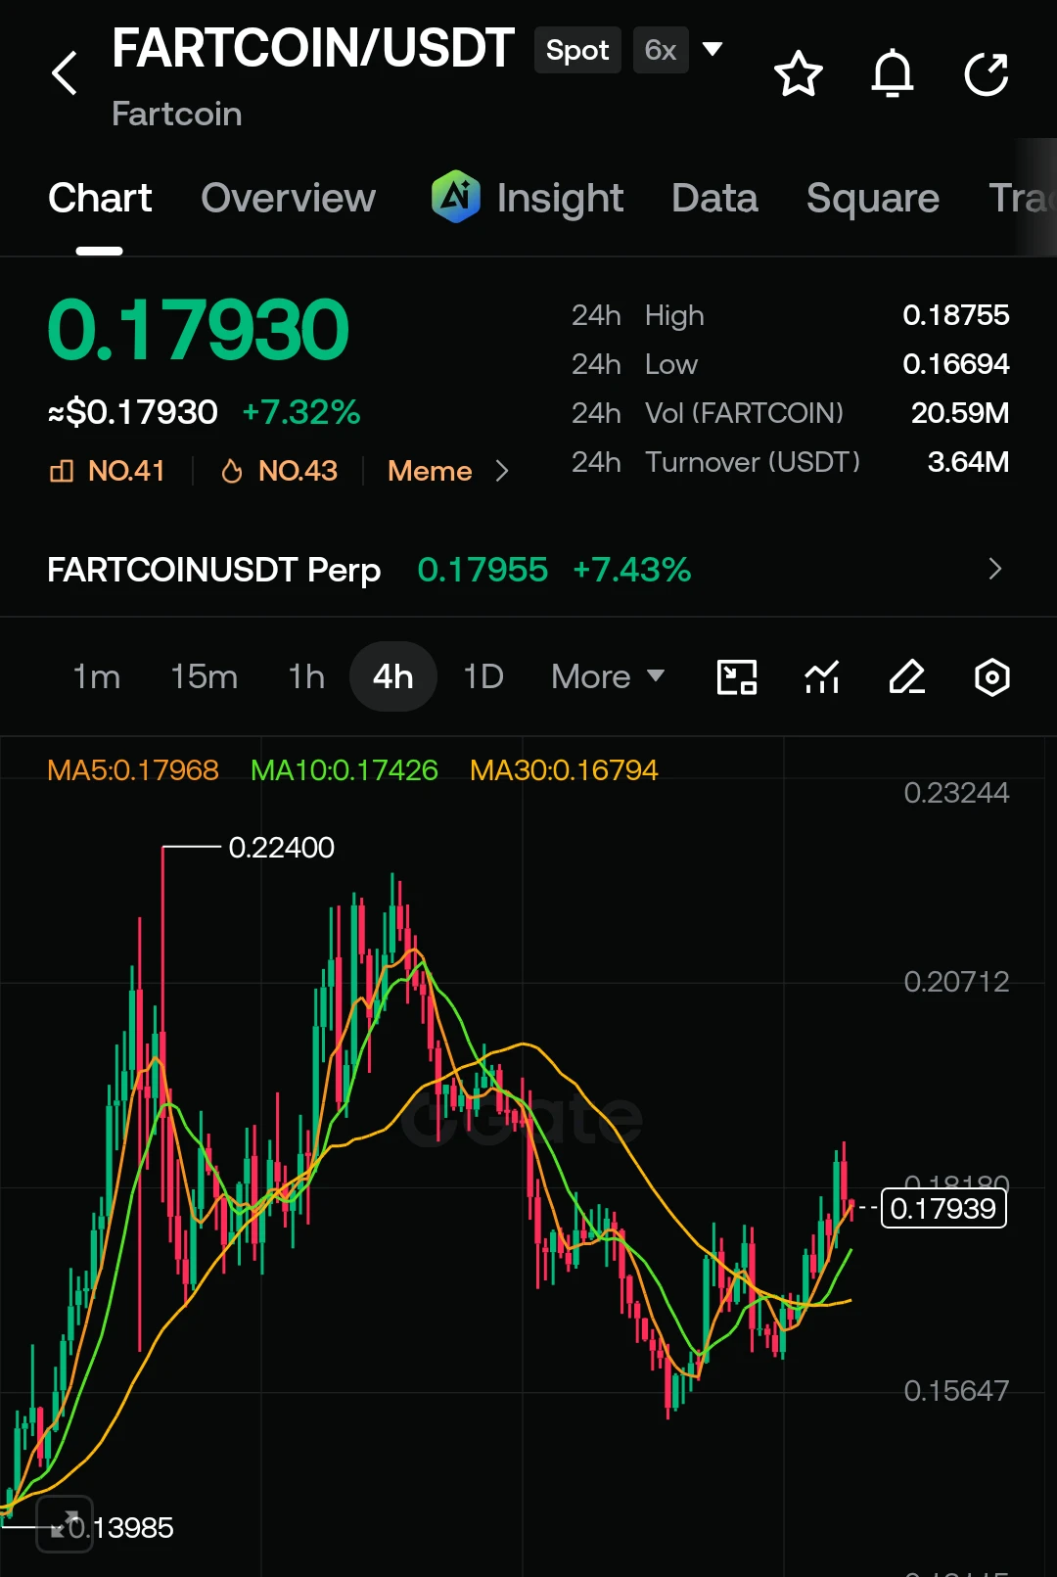This screenshot has height=1577, width=1057.
Task: Open the chart indicators icon
Action: pyautogui.click(x=822, y=677)
